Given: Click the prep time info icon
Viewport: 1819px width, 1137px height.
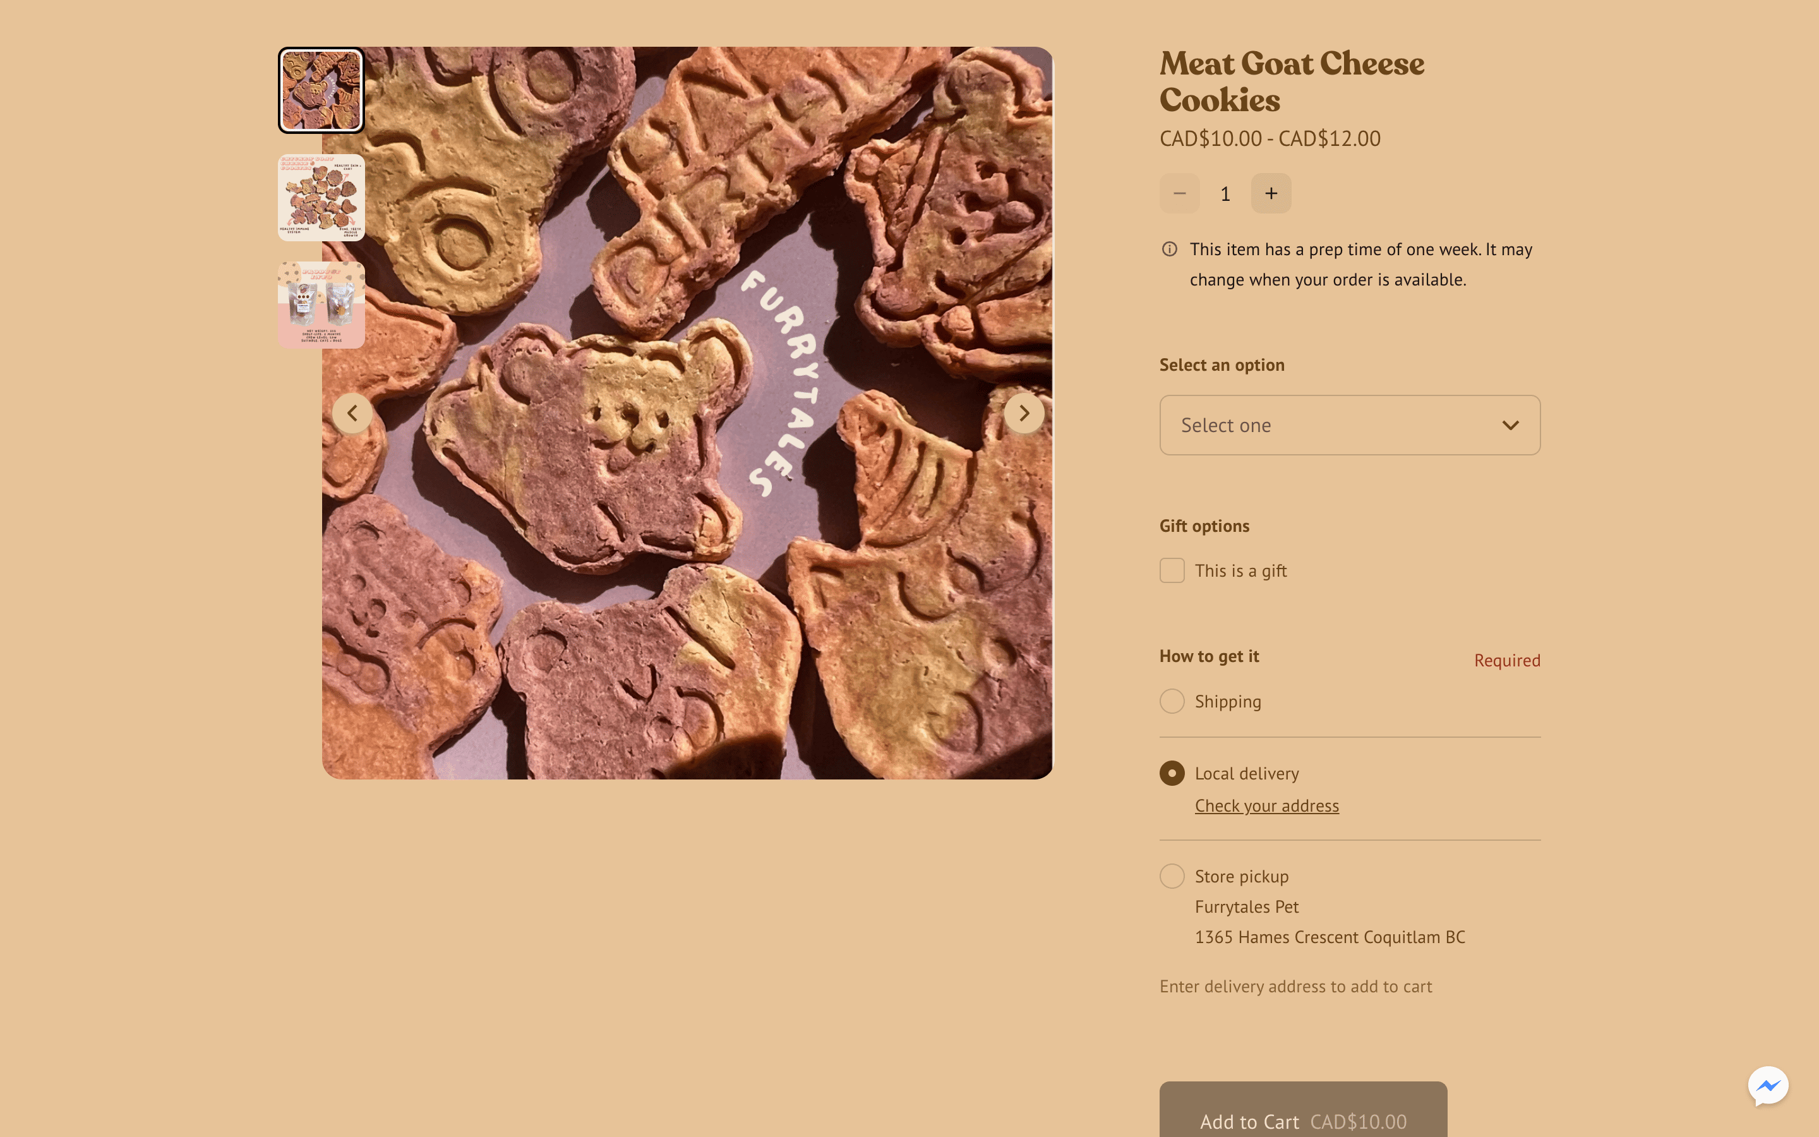Looking at the screenshot, I should [x=1170, y=249].
